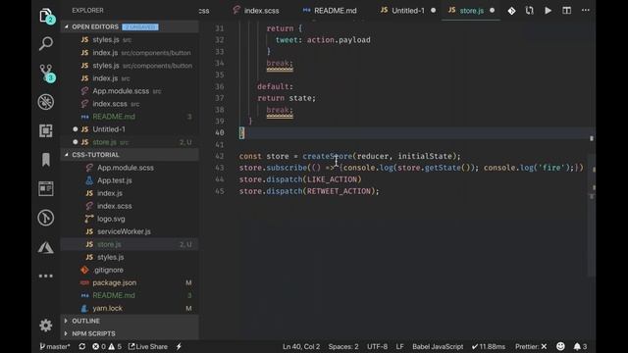Click the unsaved dot on store.js tab
This screenshot has height=353, width=628.
click(493, 11)
